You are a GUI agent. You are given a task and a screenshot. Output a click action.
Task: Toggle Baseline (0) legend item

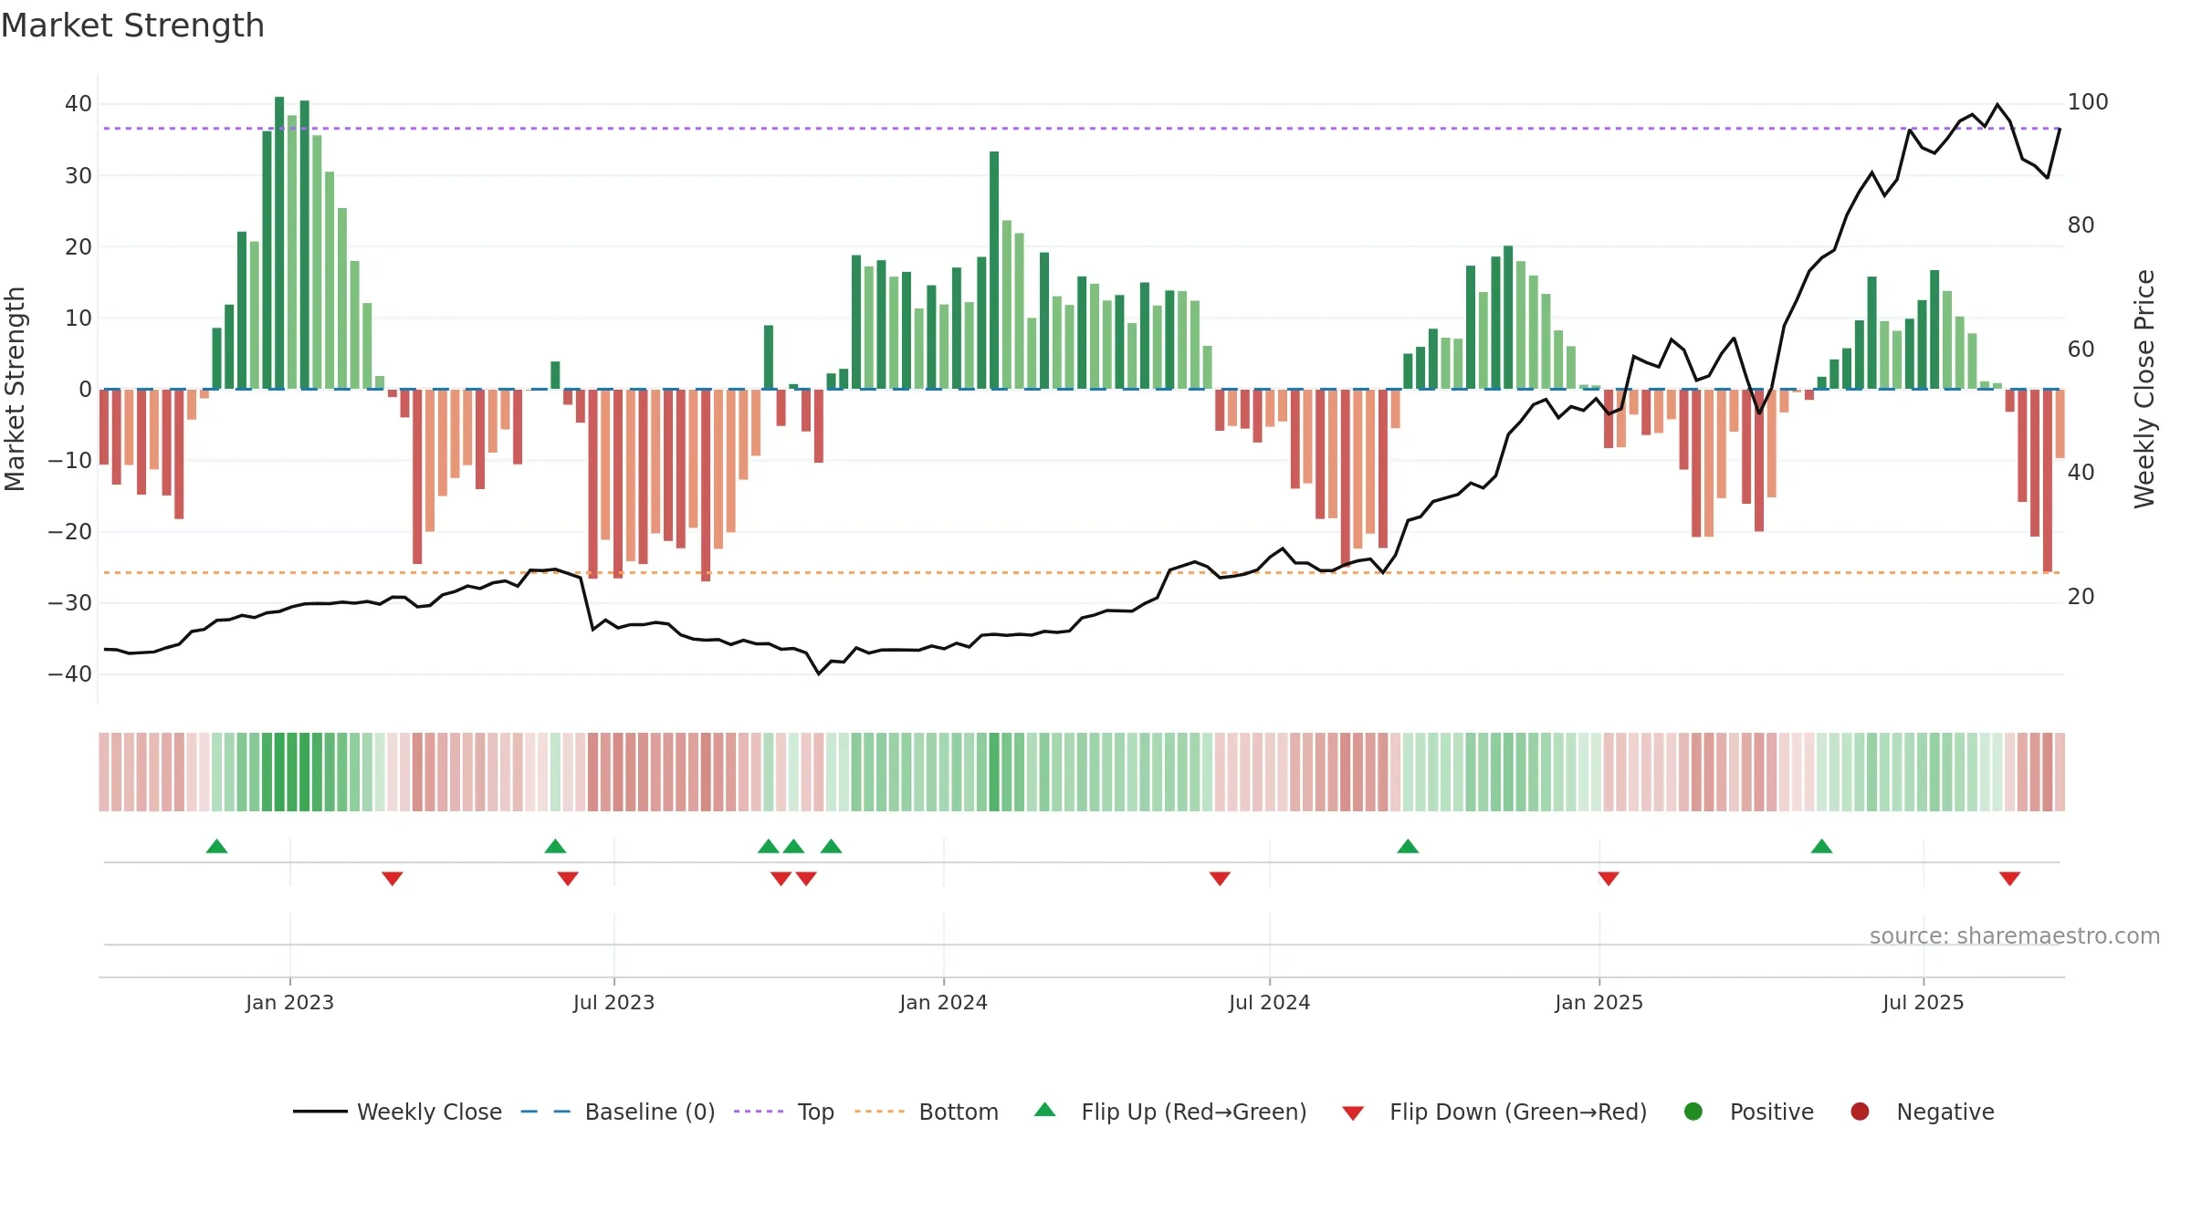(618, 1112)
